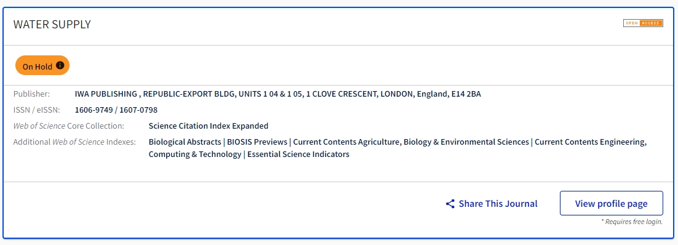
Task: Click the Publisher field label
Action: pyautogui.click(x=31, y=94)
